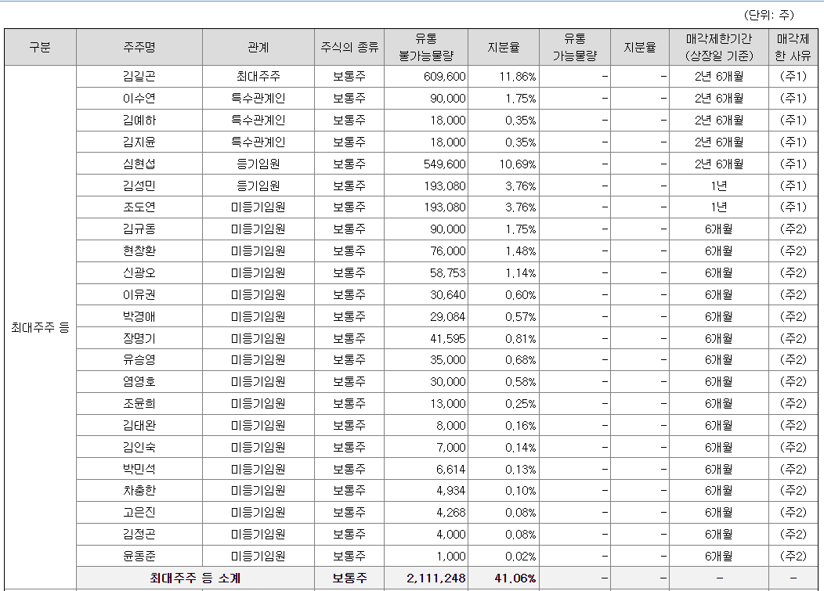Click share count 609,600
The width and height of the screenshot is (824, 591).
[445, 77]
